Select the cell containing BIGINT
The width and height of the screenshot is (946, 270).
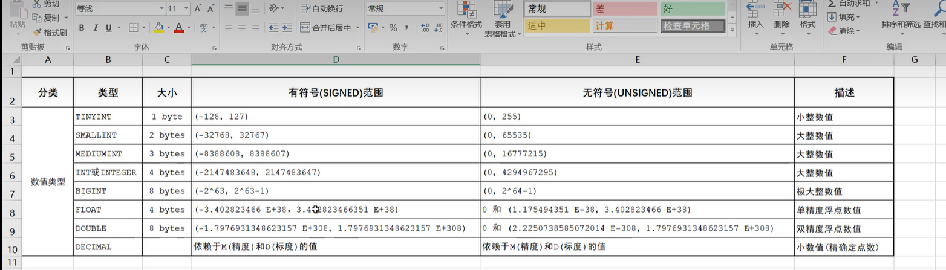(x=108, y=191)
